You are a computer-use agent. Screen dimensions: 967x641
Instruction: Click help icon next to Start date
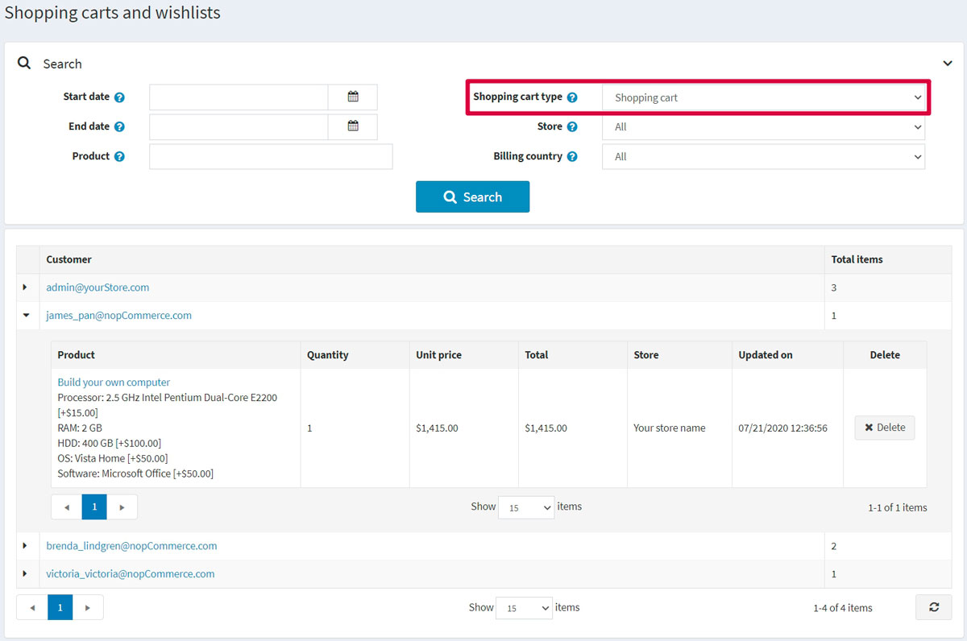[x=119, y=97]
